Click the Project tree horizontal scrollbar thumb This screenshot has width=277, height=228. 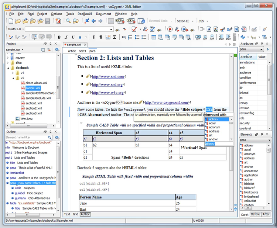28,126
